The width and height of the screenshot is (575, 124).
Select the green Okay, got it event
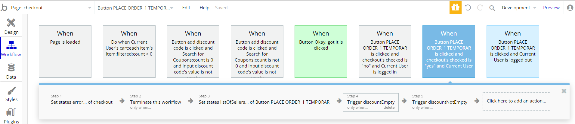321,51
